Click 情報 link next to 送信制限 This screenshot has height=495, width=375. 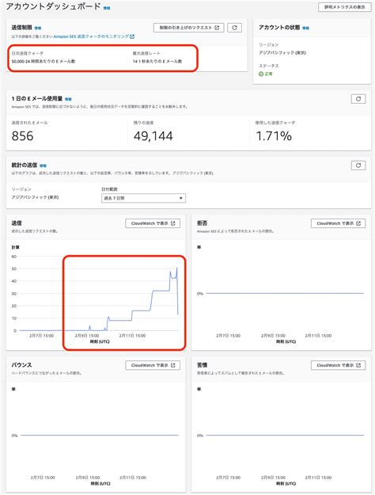point(37,28)
